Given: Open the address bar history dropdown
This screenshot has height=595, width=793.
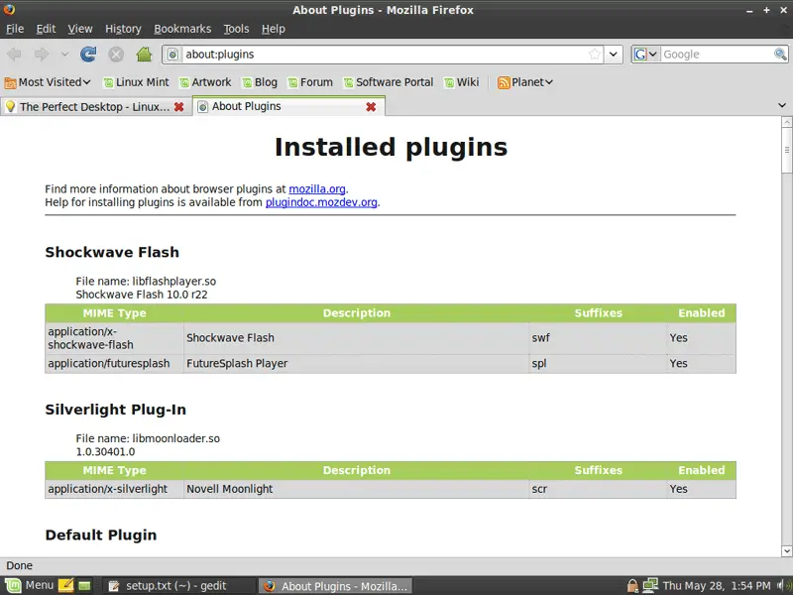Looking at the screenshot, I should (613, 55).
